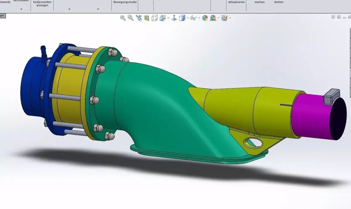This screenshot has height=209, width=351.
Task: Expand the View Orientation dropdown arrow
Action: [x=187, y=18]
